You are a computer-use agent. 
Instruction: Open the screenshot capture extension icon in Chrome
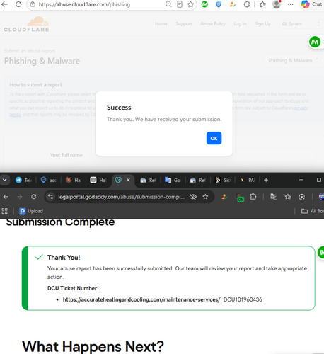(x=302, y=197)
